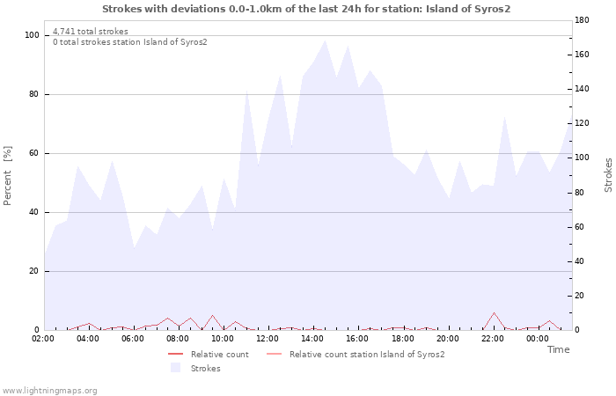The width and height of the screenshot is (616, 396).
Task: Click the 100 value on the percent axis
Action: coord(32,35)
